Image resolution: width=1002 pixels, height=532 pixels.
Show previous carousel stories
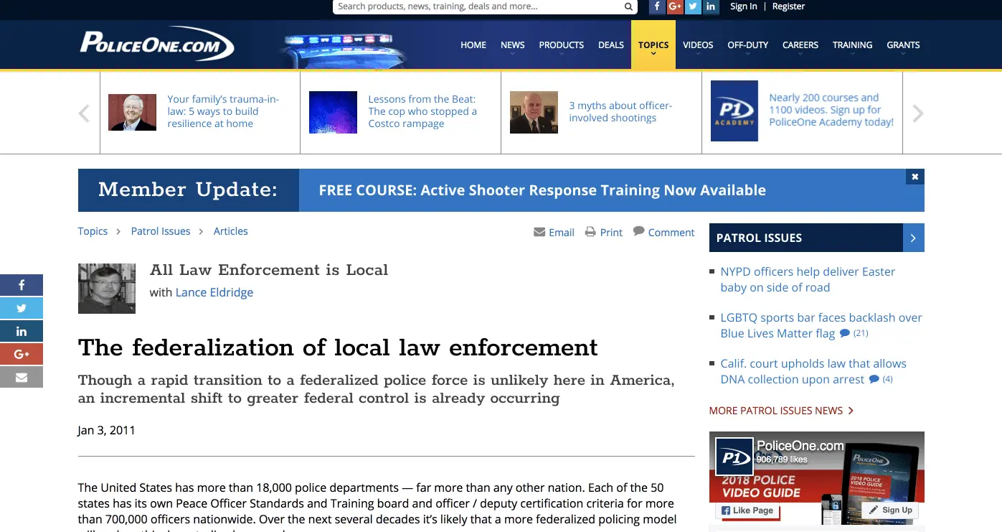tap(85, 113)
